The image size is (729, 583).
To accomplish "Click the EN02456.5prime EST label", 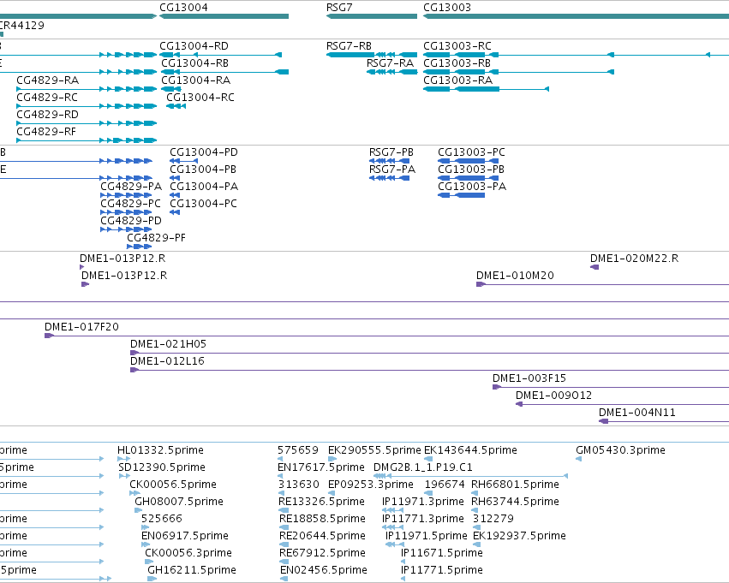I will [324, 571].
